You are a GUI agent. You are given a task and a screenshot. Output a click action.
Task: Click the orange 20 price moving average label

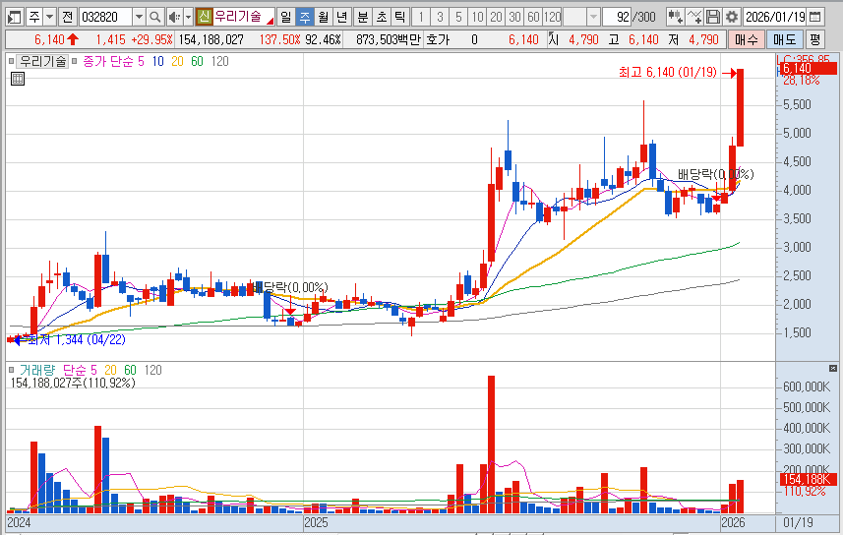(177, 61)
